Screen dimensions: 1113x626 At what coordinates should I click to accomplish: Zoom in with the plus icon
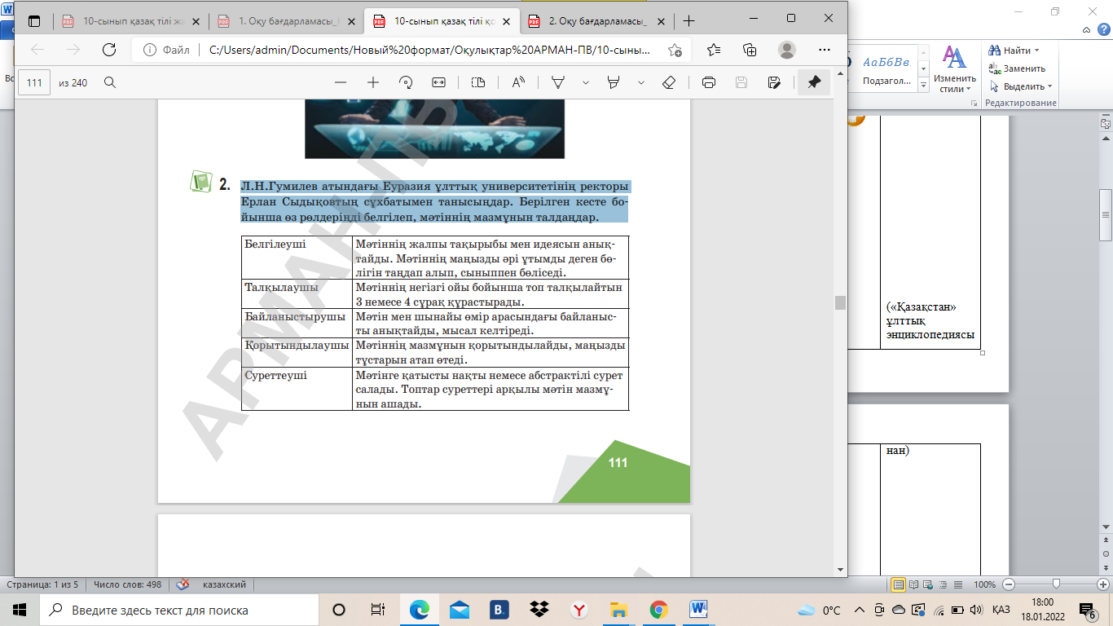(373, 82)
